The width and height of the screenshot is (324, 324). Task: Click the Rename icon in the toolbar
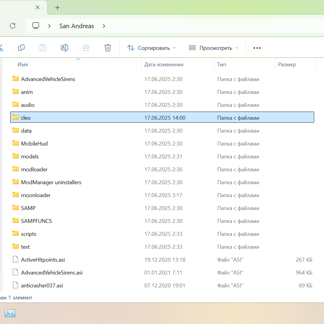tap(64, 48)
